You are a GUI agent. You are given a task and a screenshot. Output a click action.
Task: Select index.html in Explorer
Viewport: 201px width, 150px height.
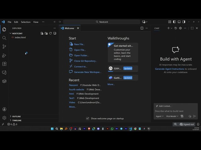click(x=20, y=37)
